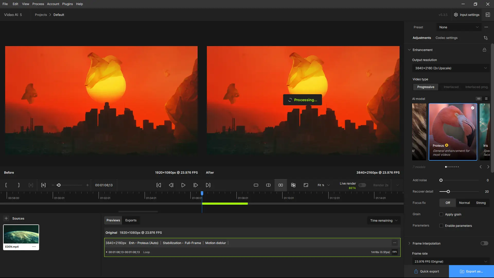The width and height of the screenshot is (494, 278).
Task: Select the split view comparison icon
Action: [x=268, y=185]
